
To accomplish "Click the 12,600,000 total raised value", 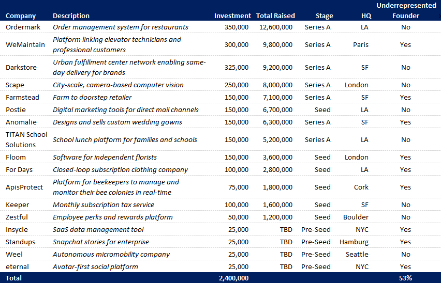I will click(276, 27).
